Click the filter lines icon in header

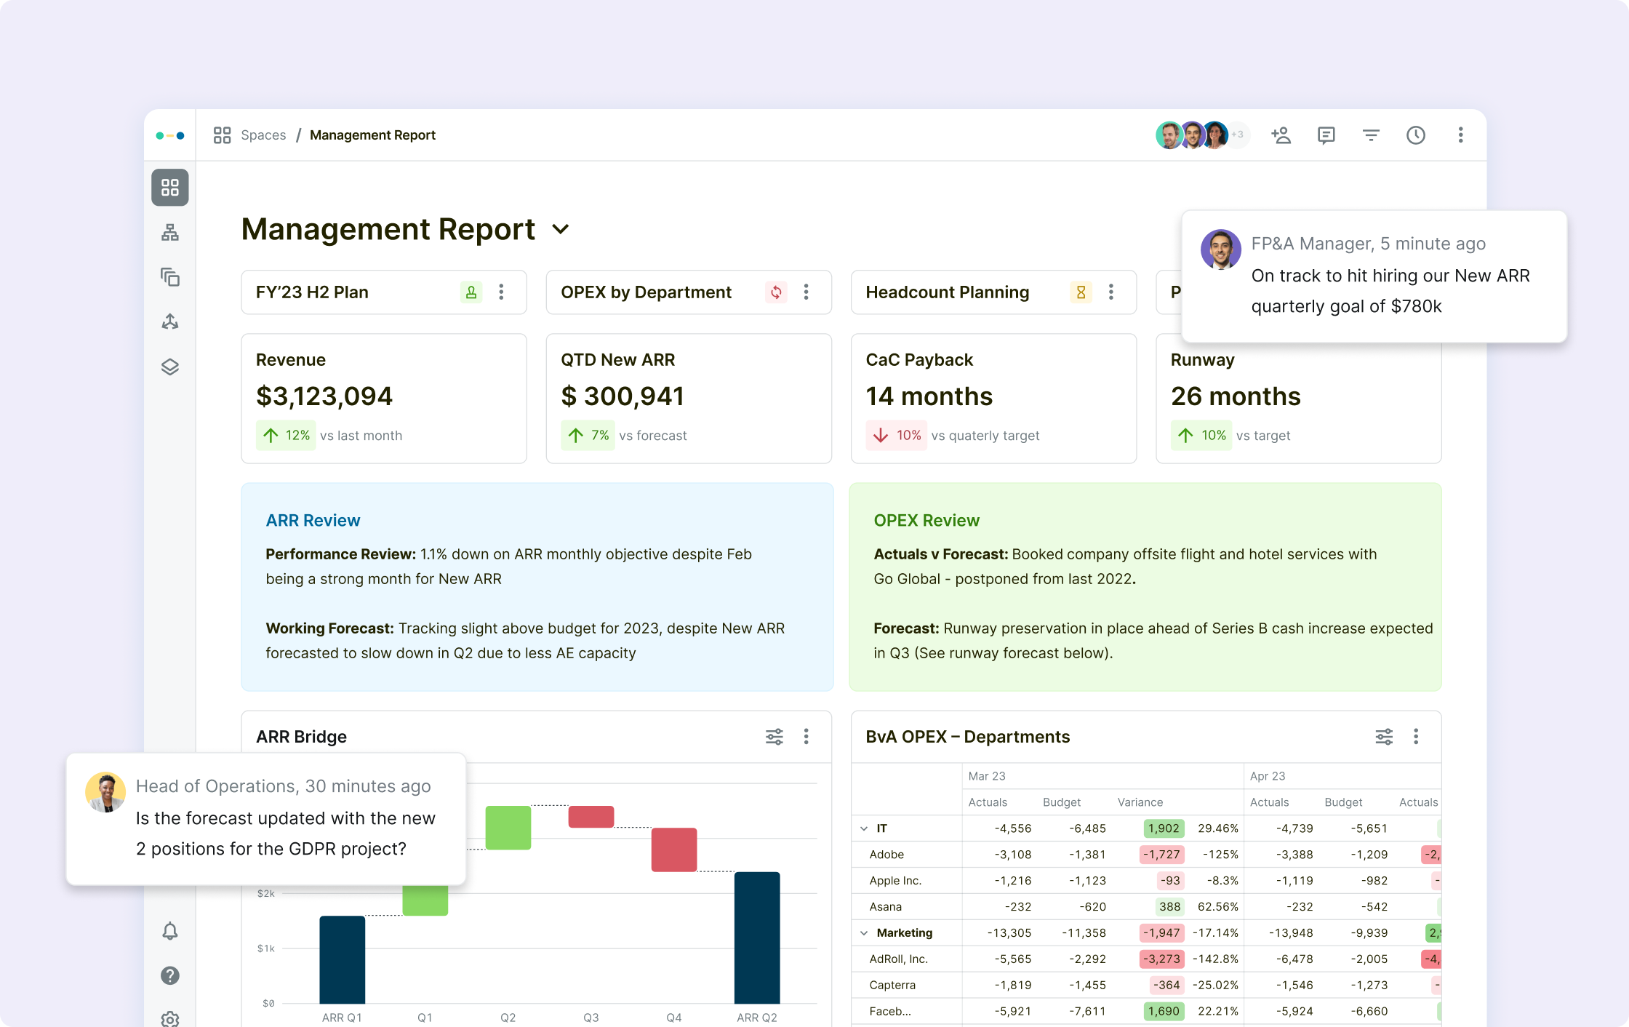[x=1371, y=135]
